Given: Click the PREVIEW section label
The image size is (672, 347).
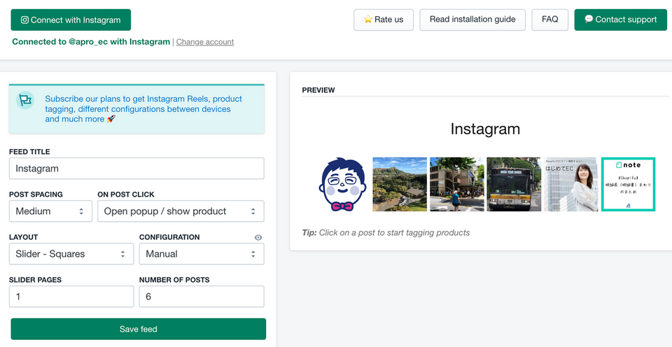Looking at the screenshot, I should coord(318,90).
